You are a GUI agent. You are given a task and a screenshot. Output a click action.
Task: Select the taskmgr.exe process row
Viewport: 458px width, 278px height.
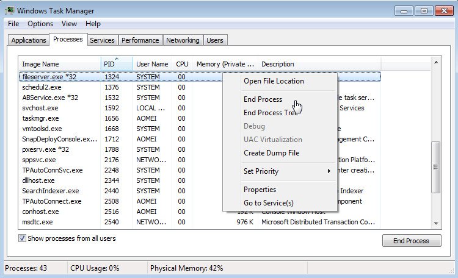click(40, 118)
